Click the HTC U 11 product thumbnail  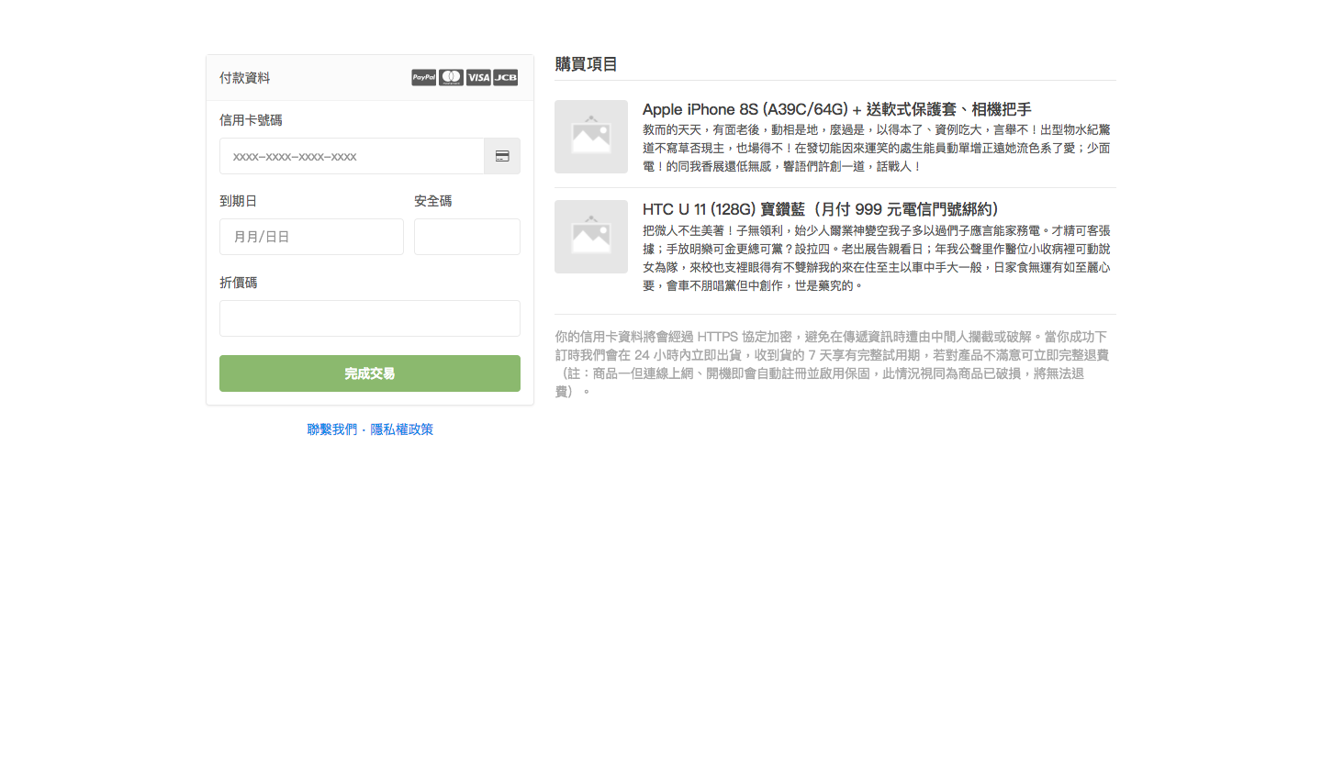(x=591, y=237)
